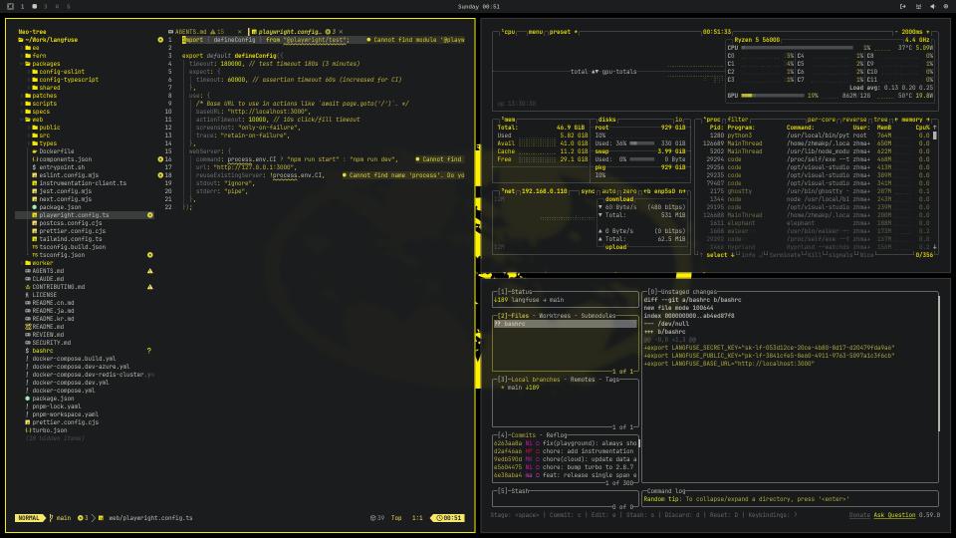The height and width of the screenshot is (538, 956).
Task: Toggle net auto scaling
Action: coord(608,191)
